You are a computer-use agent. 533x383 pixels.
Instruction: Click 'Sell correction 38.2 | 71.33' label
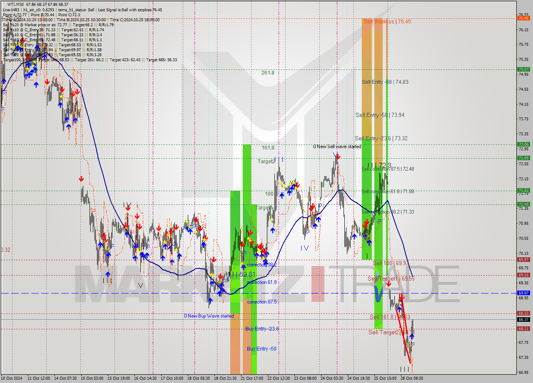[x=388, y=212]
